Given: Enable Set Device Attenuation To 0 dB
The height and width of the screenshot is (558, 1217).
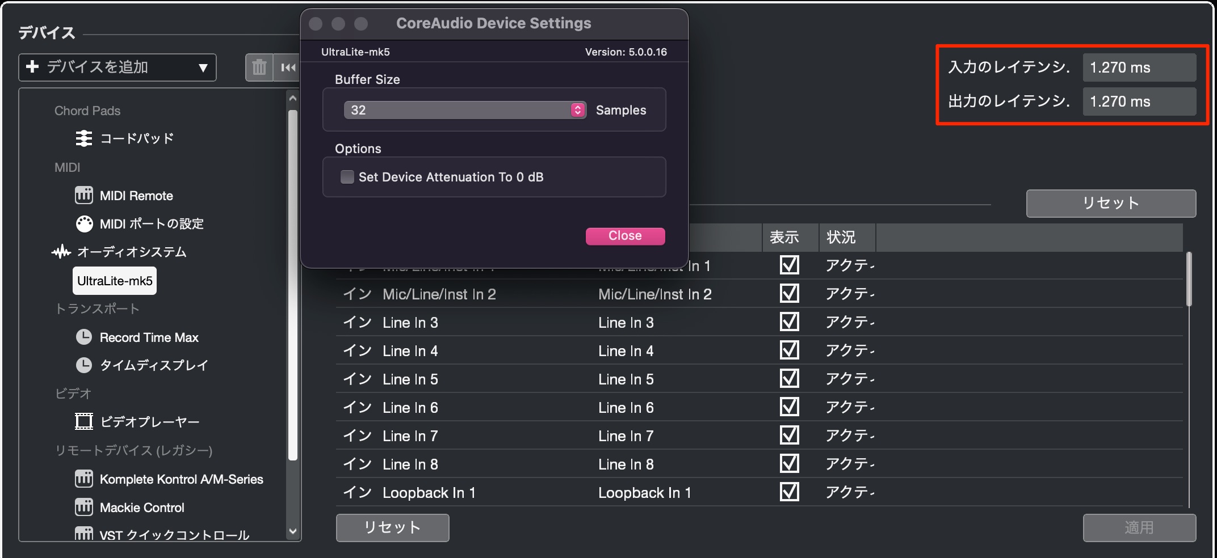Looking at the screenshot, I should tap(347, 177).
